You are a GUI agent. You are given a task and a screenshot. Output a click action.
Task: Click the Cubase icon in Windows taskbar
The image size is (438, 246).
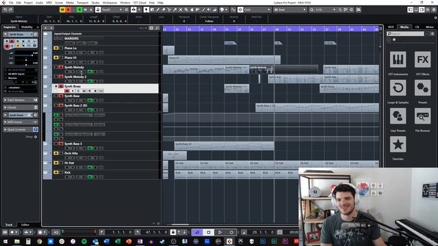tap(229, 241)
